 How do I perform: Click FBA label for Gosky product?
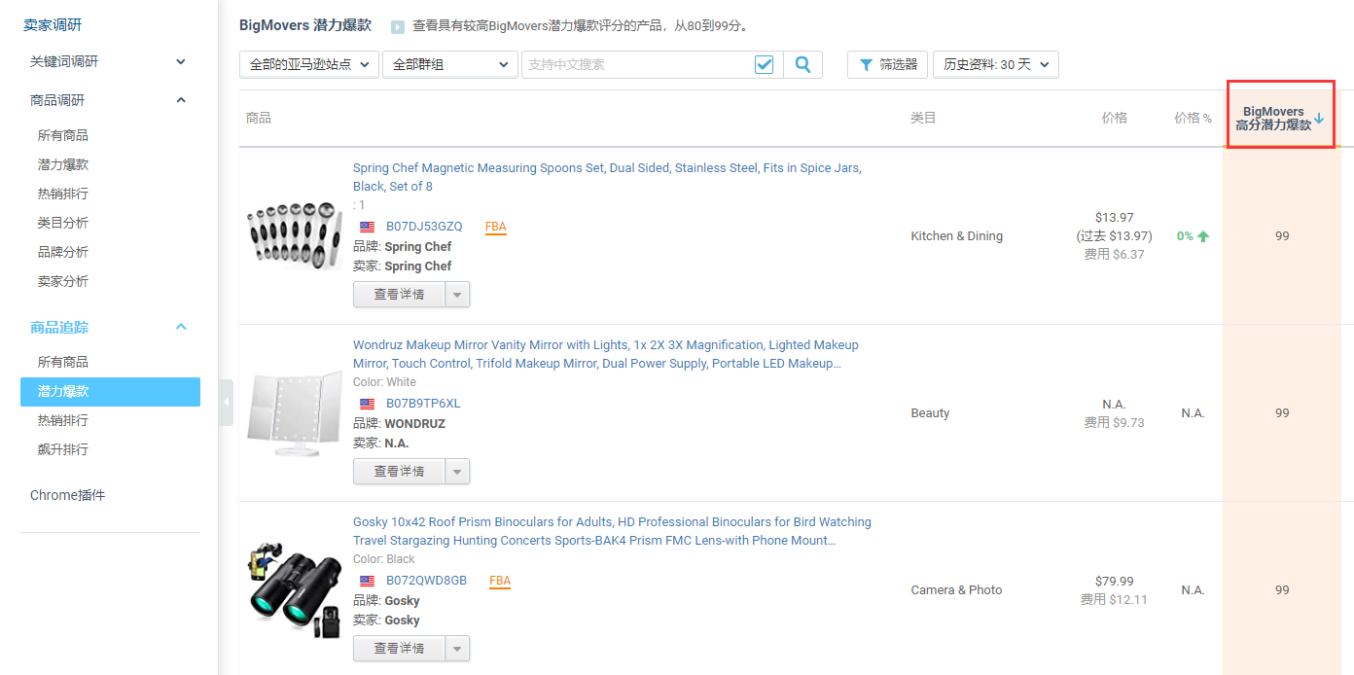[x=500, y=581]
